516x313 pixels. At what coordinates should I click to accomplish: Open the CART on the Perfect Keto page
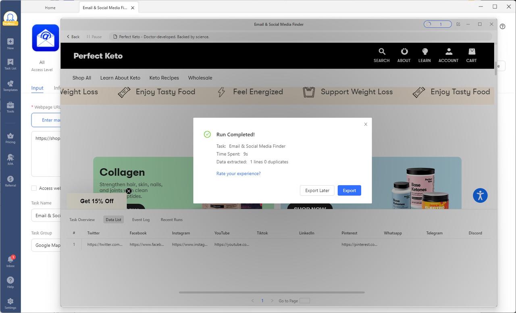click(471, 54)
